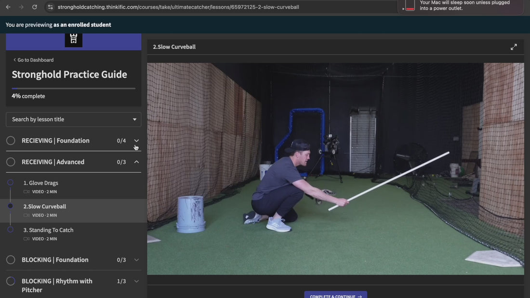Toggle BLOCKING Foundation completion circle

coord(11,260)
